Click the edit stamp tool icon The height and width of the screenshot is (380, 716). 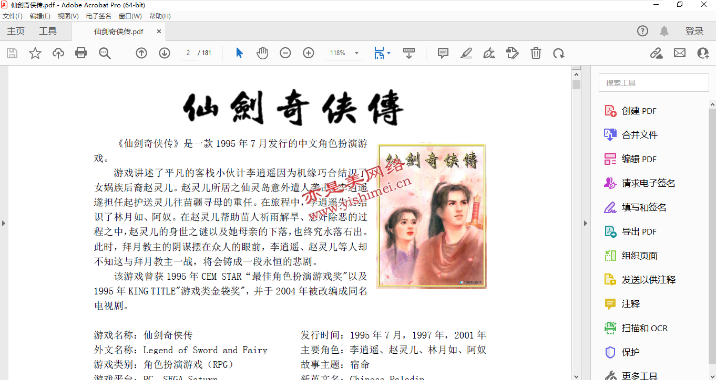coord(512,53)
